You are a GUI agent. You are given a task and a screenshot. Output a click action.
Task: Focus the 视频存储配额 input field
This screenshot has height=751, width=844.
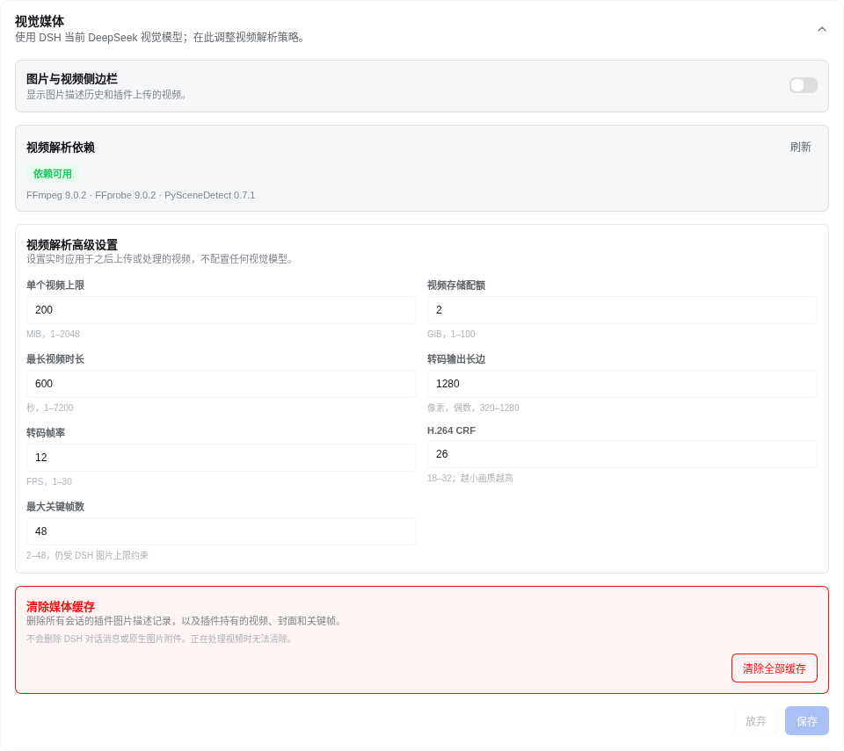[x=622, y=310]
